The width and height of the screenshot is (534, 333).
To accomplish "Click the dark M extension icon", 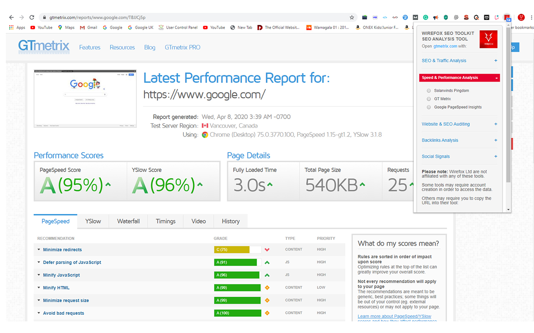I will pyautogui.click(x=415, y=17).
